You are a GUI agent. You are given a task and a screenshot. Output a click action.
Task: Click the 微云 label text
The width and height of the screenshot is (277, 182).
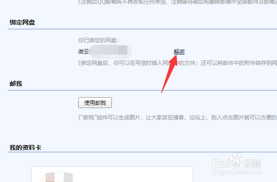point(84,51)
